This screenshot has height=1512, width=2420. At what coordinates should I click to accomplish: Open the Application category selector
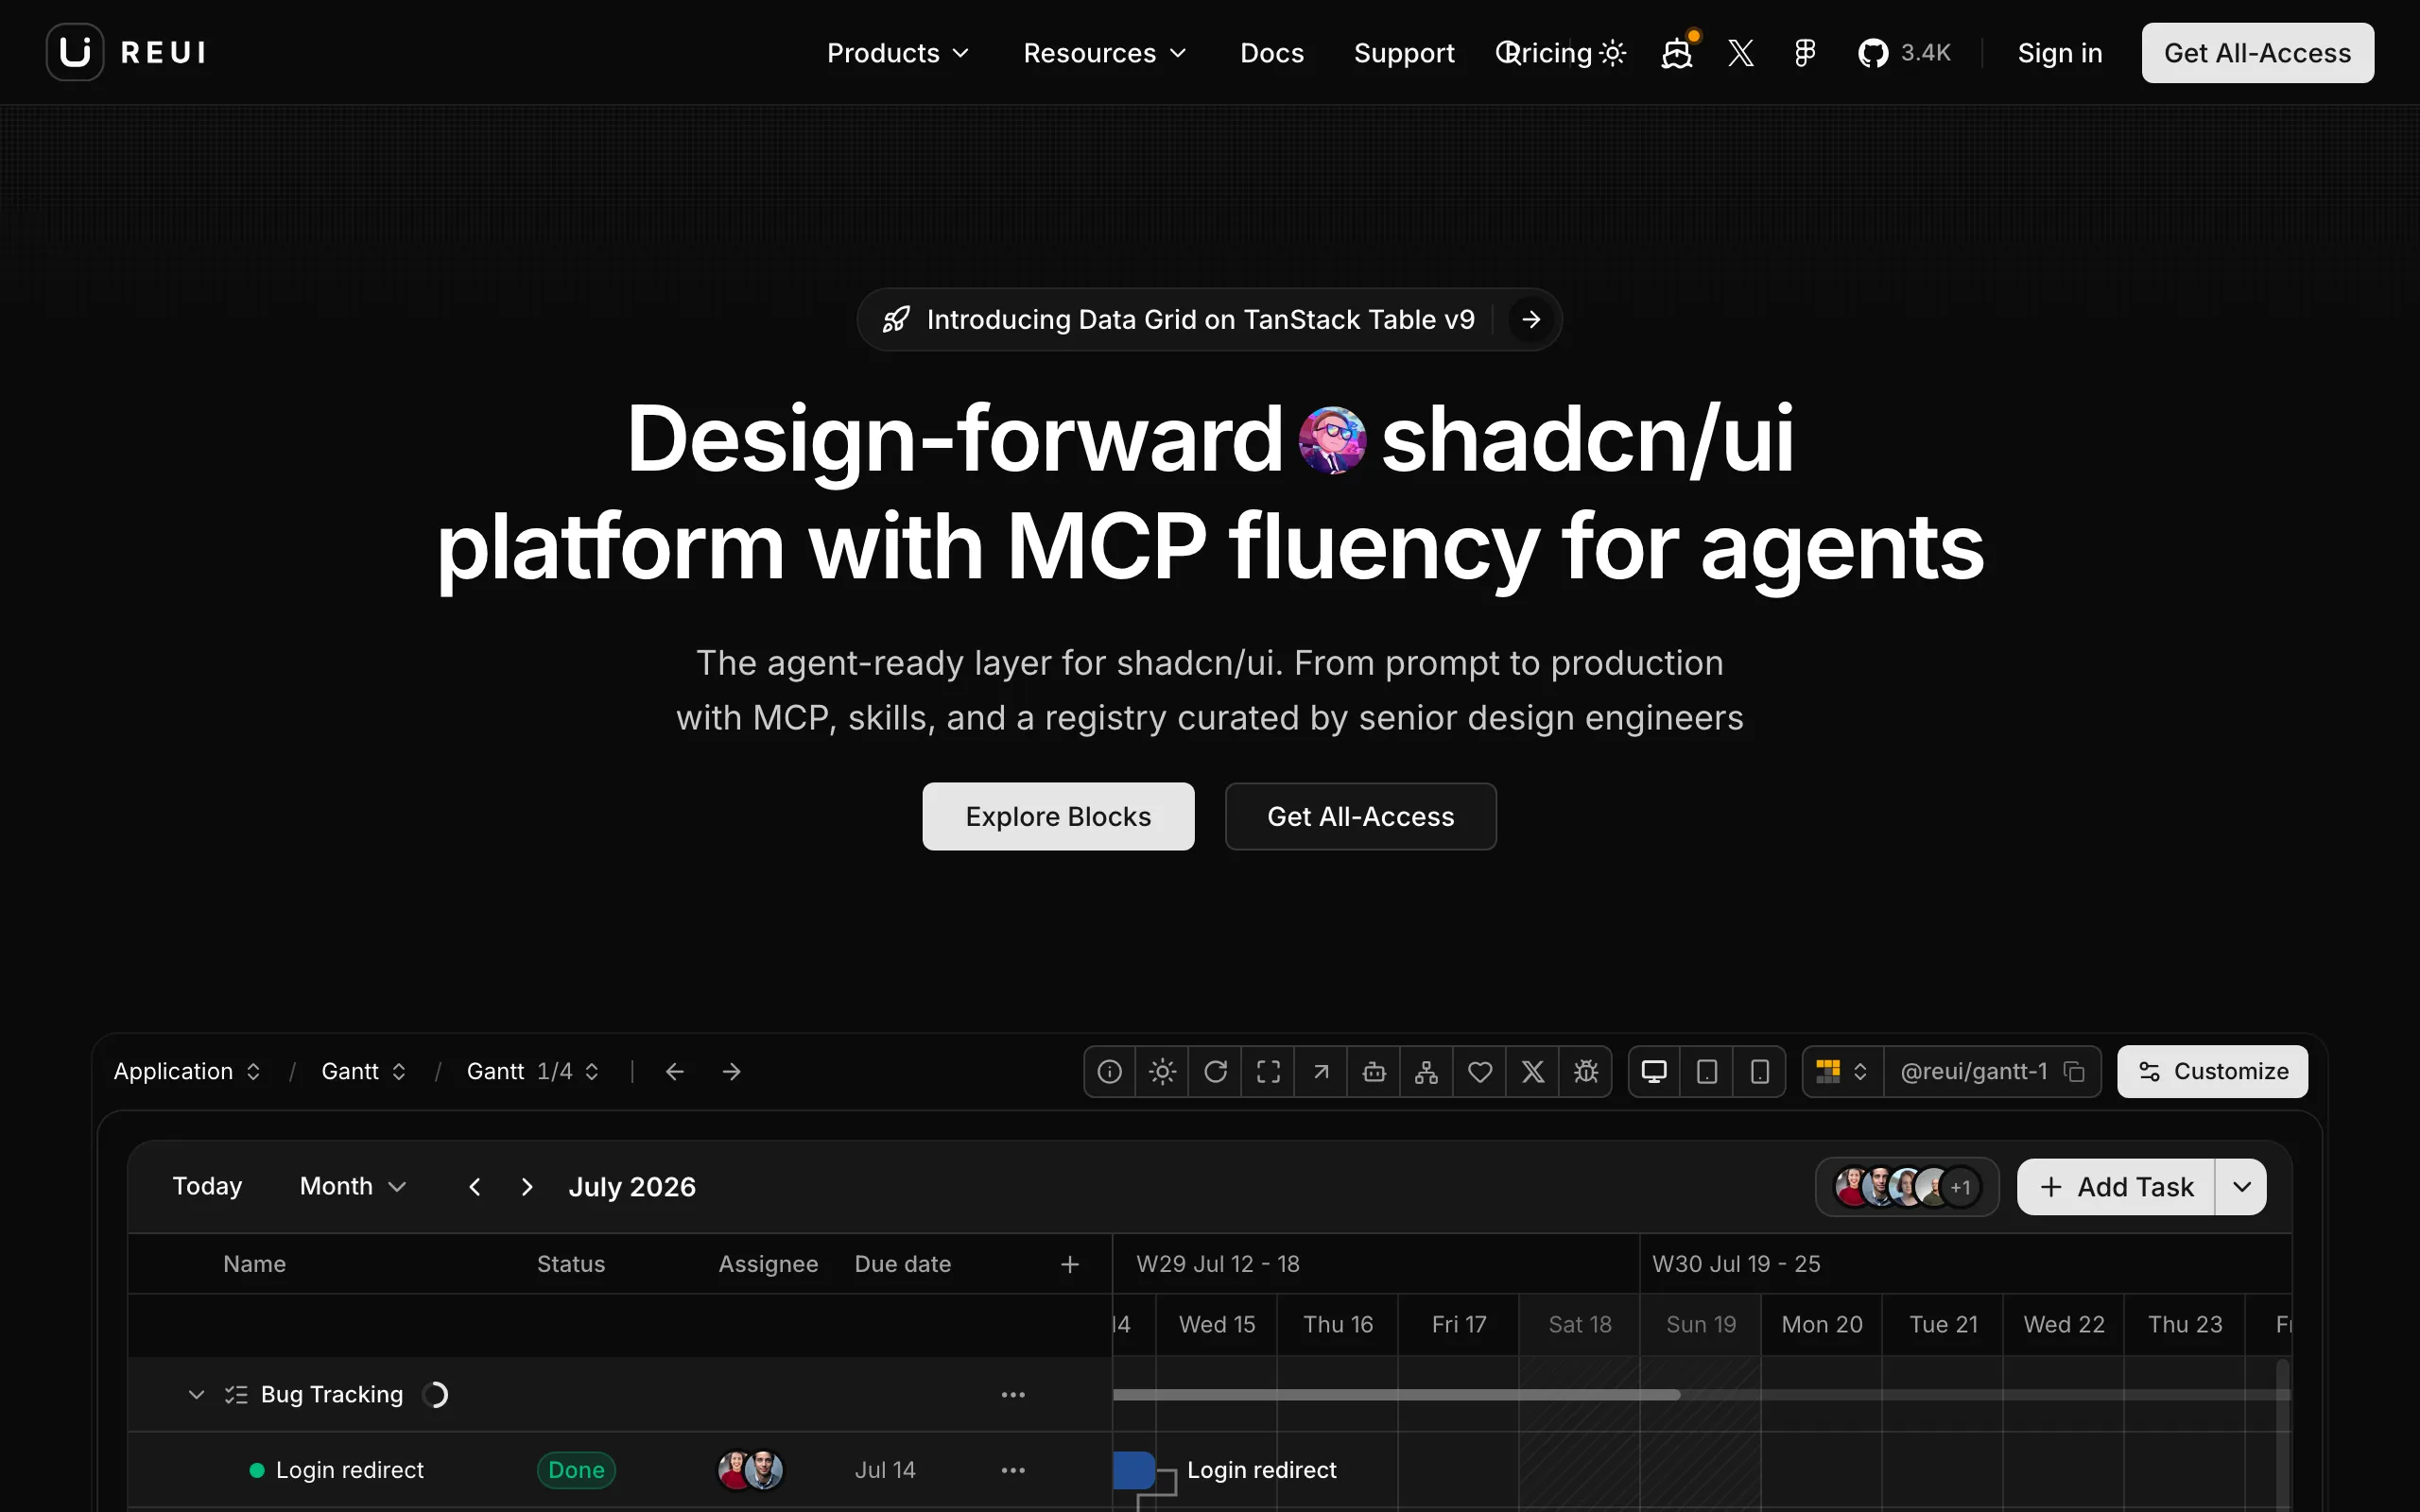(x=187, y=1071)
